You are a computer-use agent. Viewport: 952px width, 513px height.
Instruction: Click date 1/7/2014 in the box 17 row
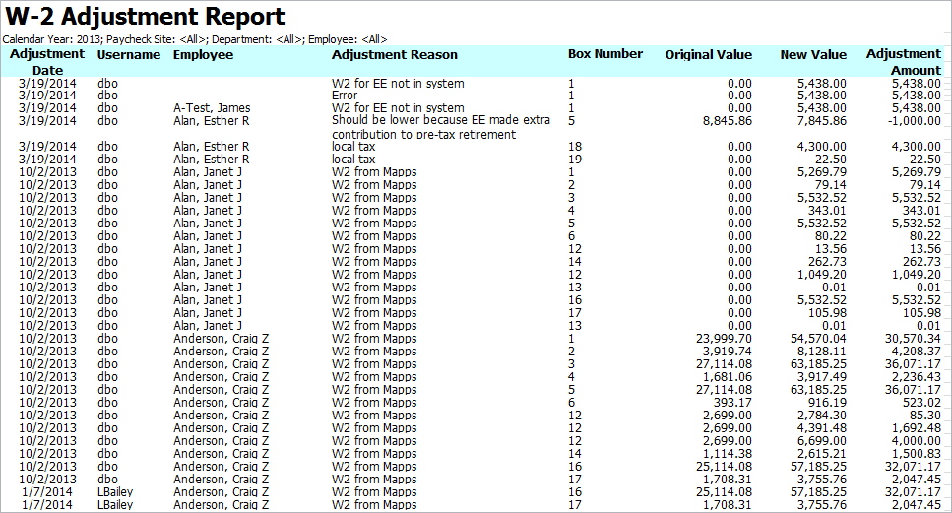(x=47, y=504)
